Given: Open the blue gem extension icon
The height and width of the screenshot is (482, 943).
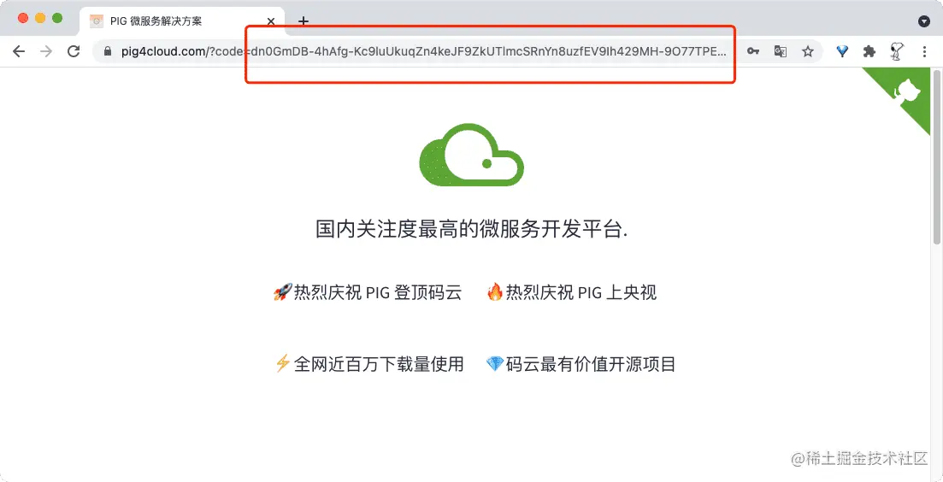Looking at the screenshot, I should [x=843, y=51].
